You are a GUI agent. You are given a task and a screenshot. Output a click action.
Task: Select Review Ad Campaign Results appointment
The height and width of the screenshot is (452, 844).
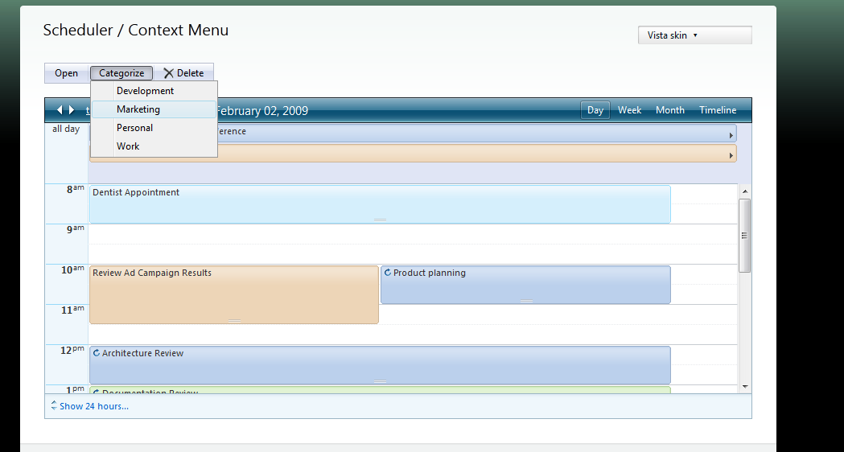pos(234,294)
